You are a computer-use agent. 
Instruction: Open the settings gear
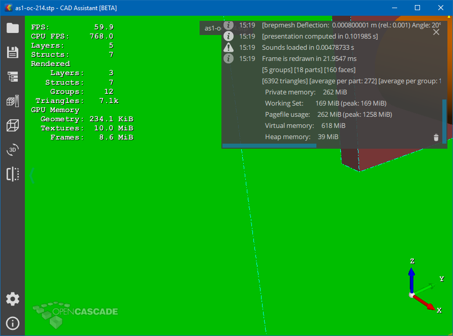pyautogui.click(x=12, y=299)
